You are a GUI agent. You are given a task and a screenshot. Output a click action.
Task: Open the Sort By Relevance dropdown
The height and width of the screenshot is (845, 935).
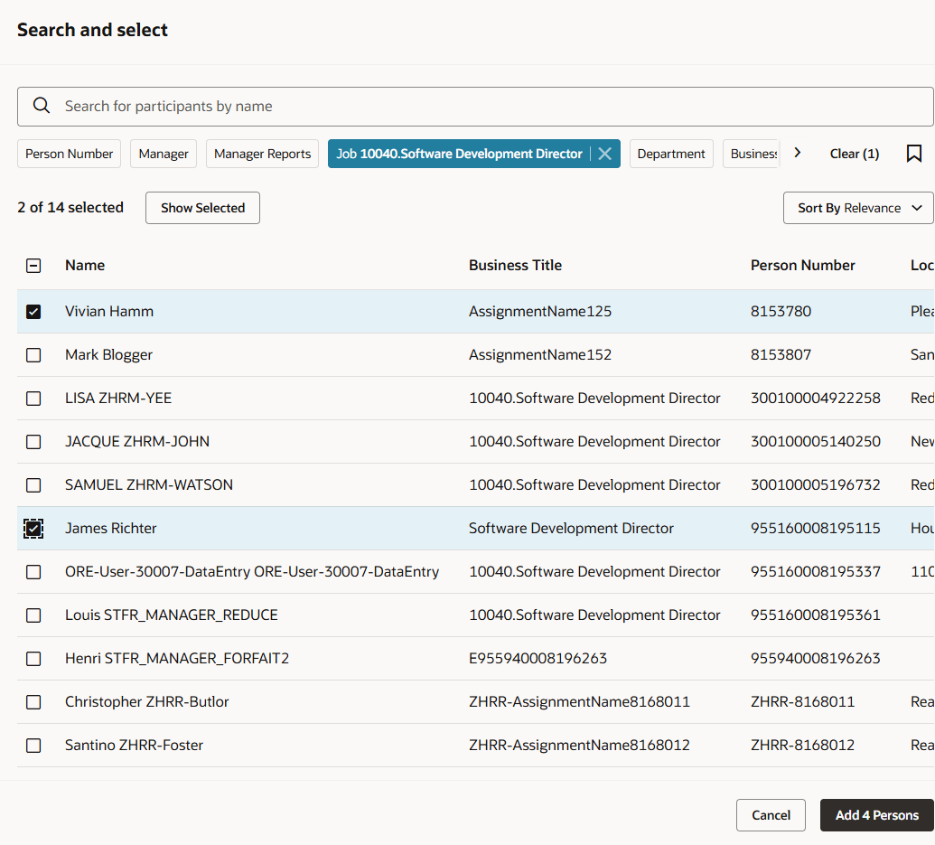[858, 208]
